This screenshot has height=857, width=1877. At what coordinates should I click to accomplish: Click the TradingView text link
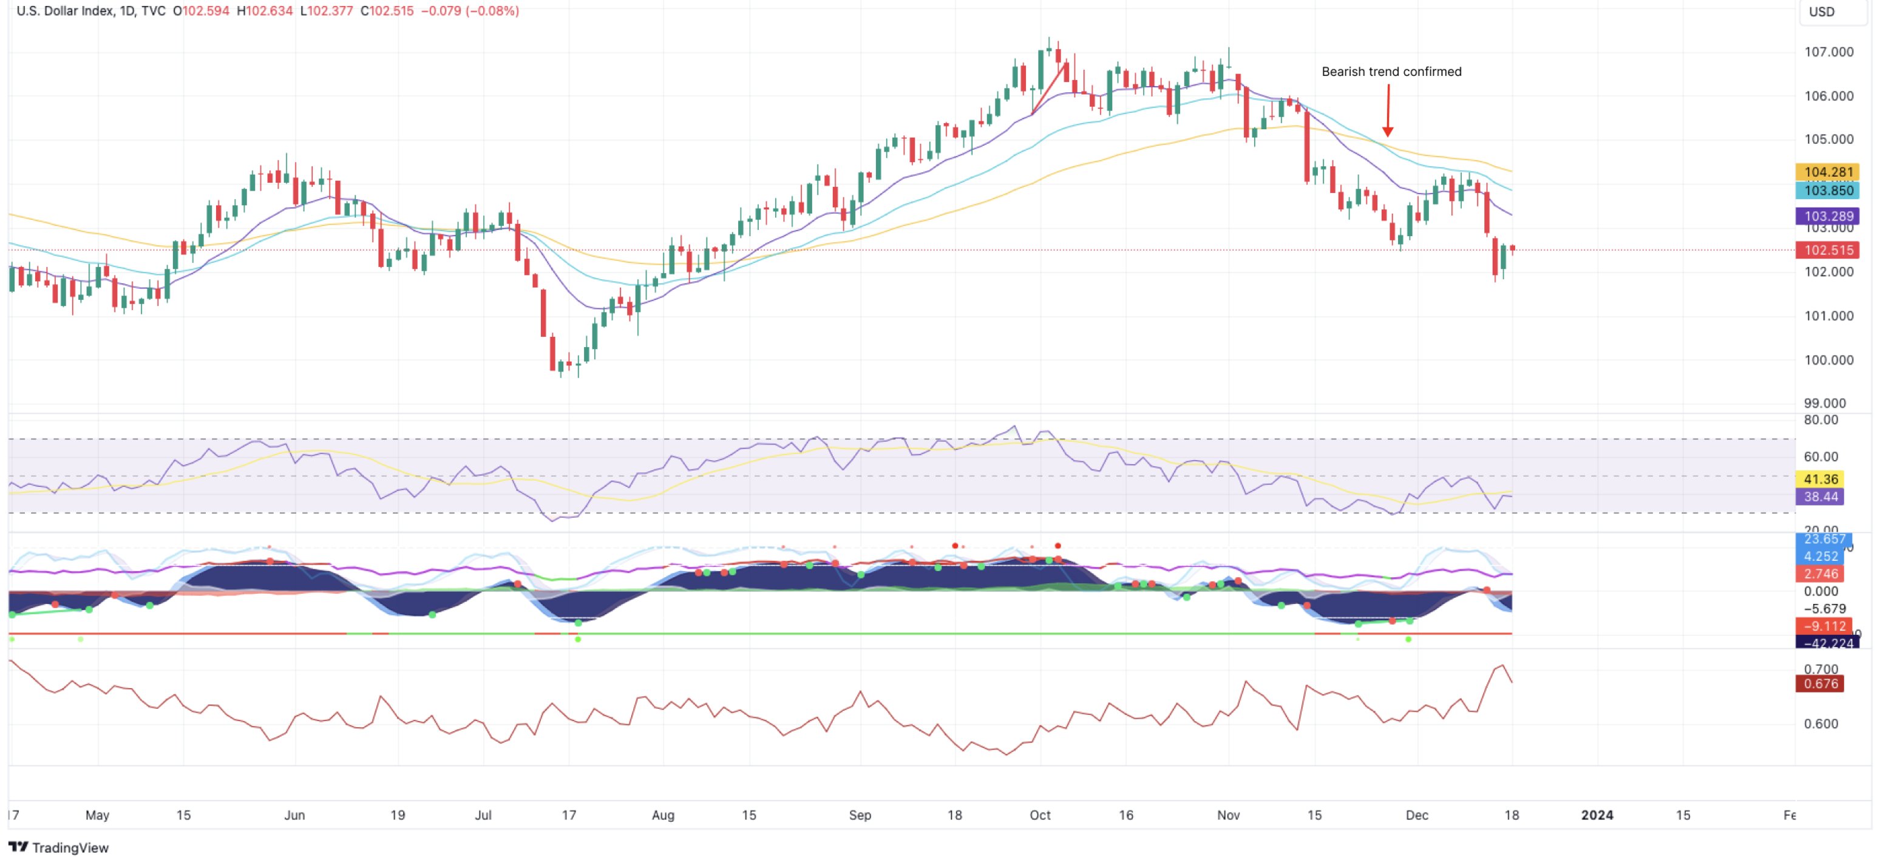coord(70,847)
